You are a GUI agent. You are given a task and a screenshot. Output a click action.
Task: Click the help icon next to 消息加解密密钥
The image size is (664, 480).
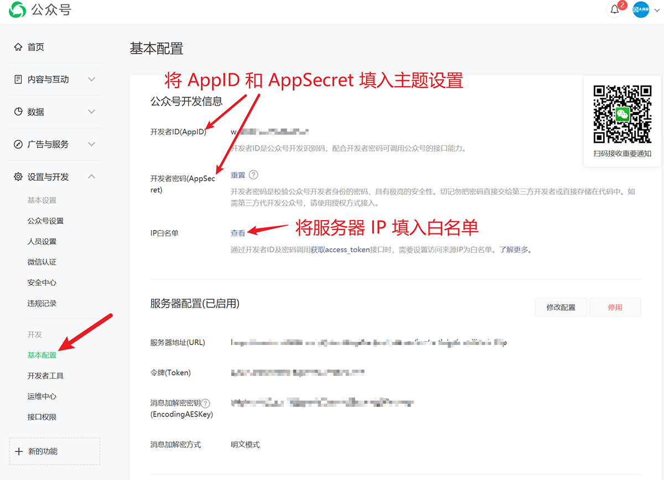[x=206, y=404]
